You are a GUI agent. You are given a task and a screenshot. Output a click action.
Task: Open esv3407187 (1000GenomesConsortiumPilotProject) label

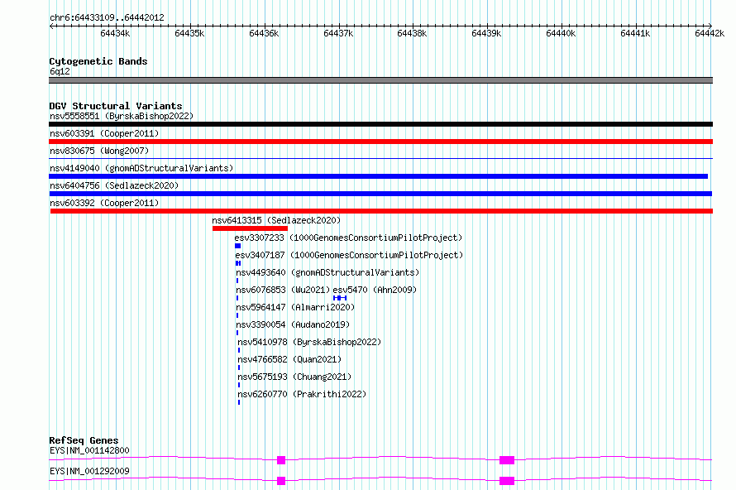pos(349,255)
